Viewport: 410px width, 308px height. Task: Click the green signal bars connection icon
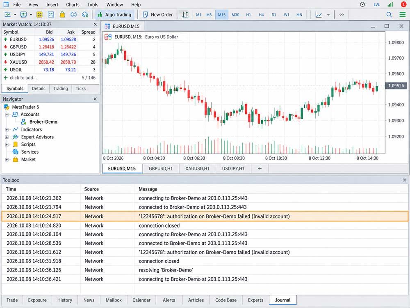point(390,5)
